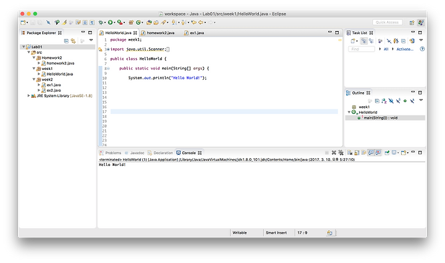Toggle Show Console When Standard Out Changes
Image resolution: width=445 pixels, height=263 pixels.
(371, 152)
